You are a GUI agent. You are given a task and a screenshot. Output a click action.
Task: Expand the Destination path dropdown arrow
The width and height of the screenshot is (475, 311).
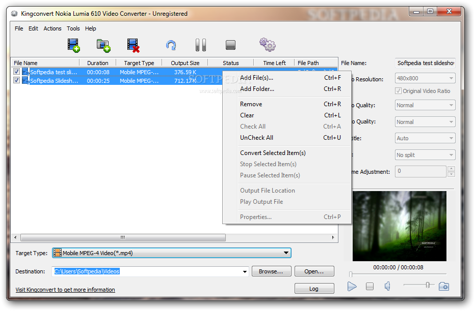pyautogui.click(x=245, y=271)
